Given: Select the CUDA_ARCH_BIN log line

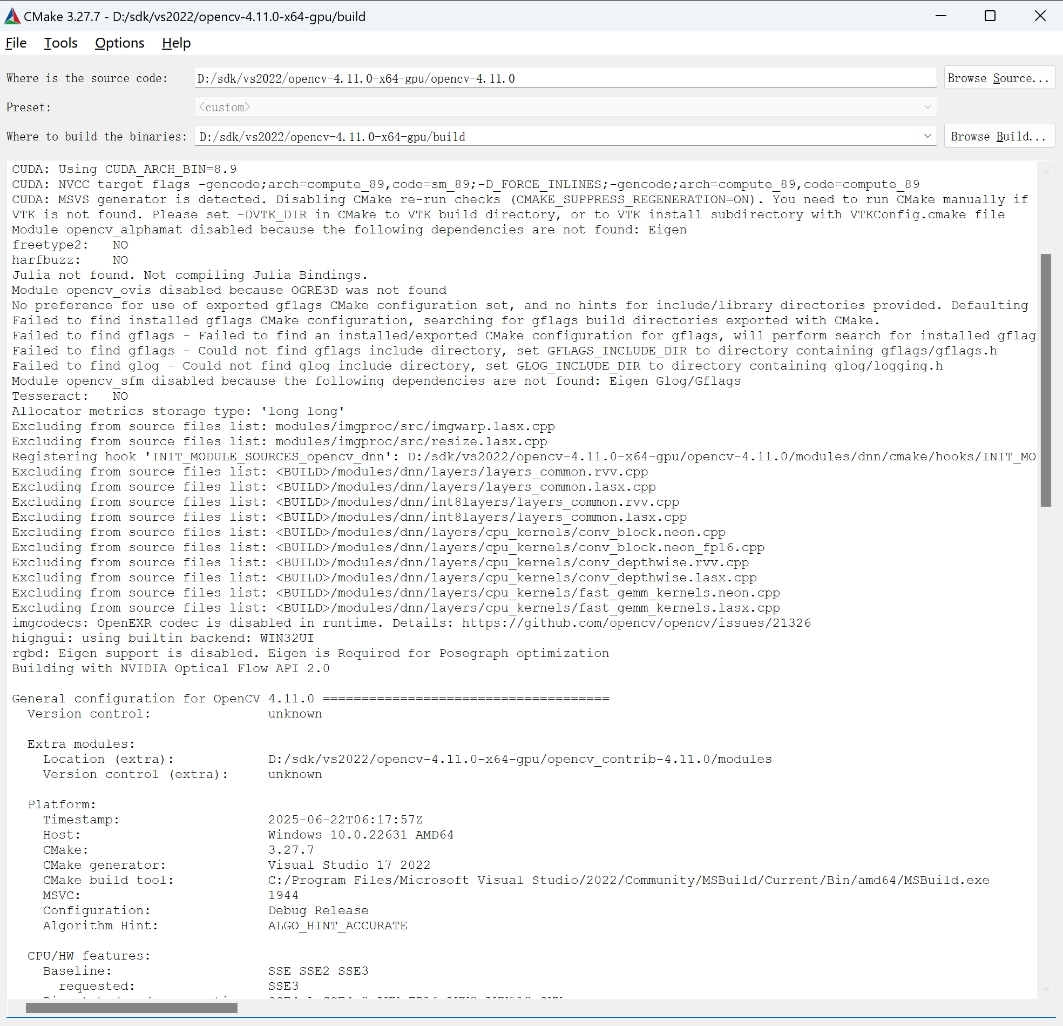Looking at the screenshot, I should (125, 169).
